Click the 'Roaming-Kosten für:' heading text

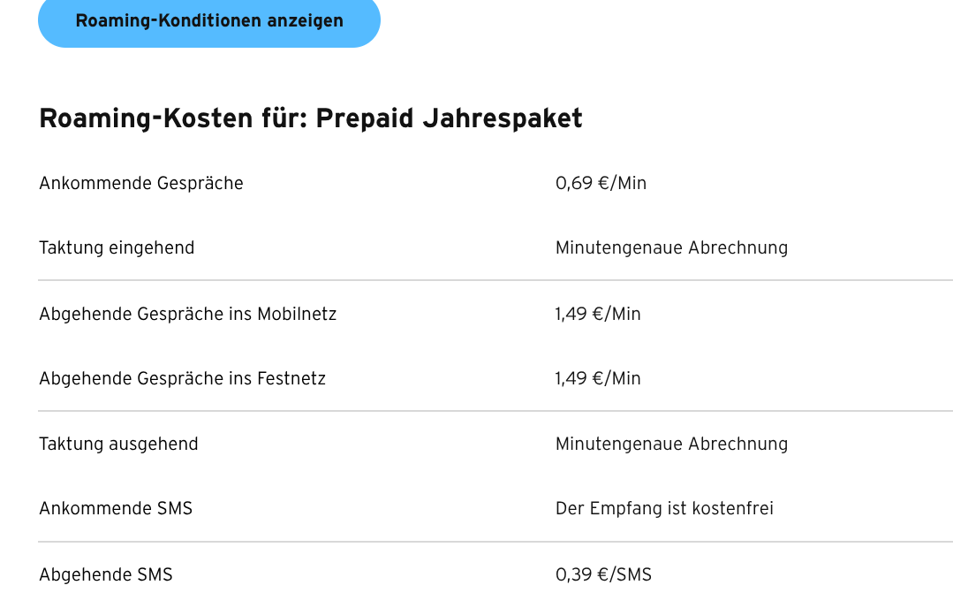173,118
